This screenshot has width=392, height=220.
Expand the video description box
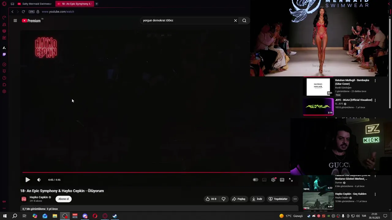160,209
